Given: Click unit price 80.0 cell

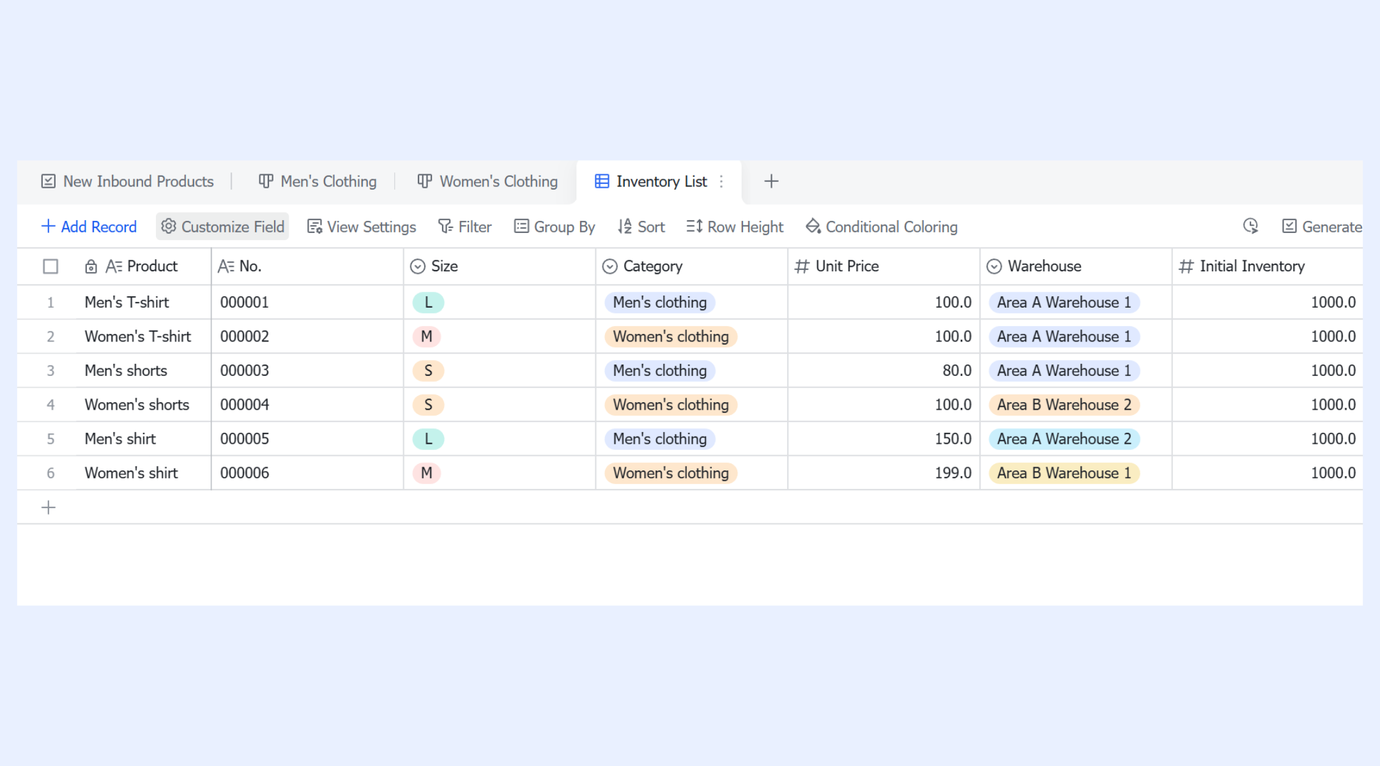Looking at the screenshot, I should click(884, 371).
